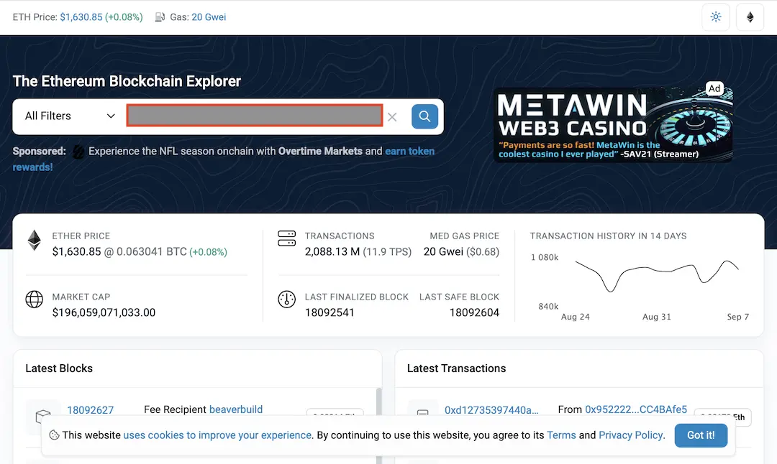Image resolution: width=777 pixels, height=464 pixels.
Task: Click the Overtime Markets sponsor icon
Action: [x=78, y=152]
